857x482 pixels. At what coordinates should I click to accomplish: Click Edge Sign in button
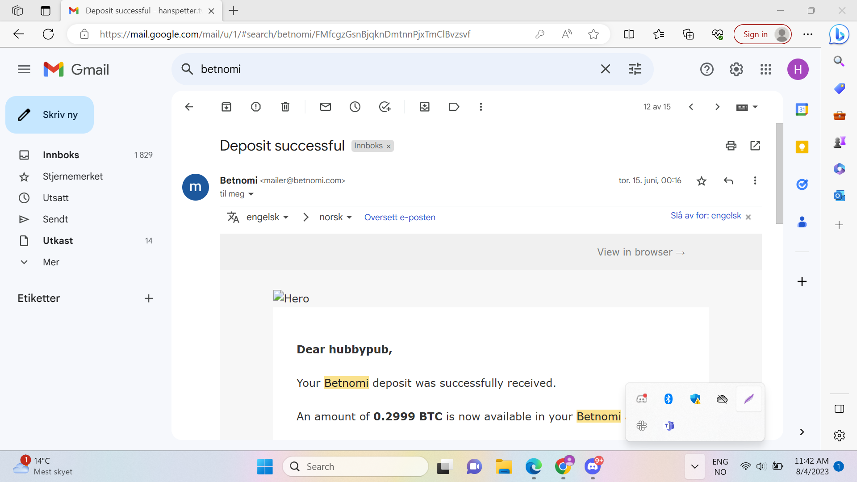[762, 34]
